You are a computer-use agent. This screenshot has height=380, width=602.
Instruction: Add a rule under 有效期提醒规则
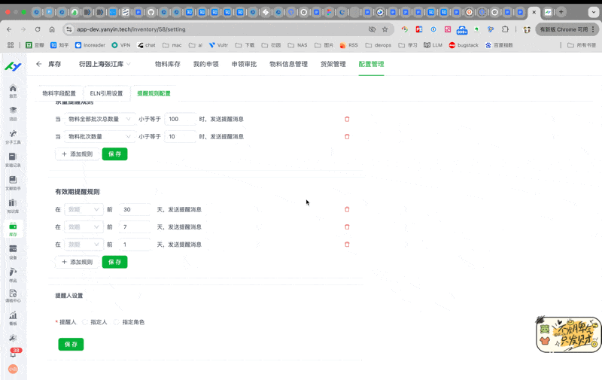[78, 262]
